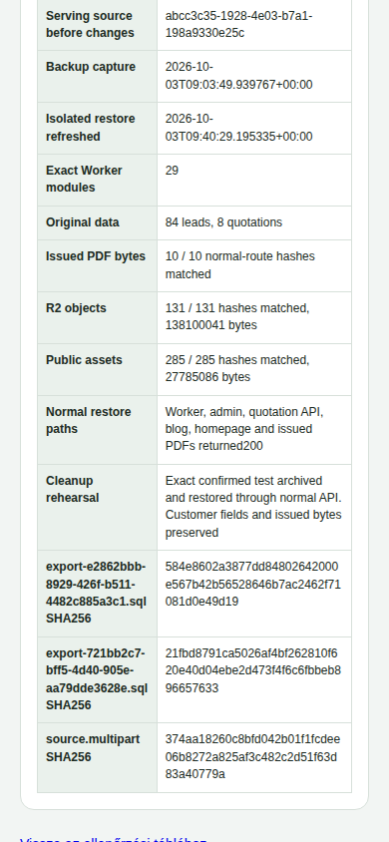Viewport: 389px width, 842px height.
Task: Click the hash starting 21fbd8791ca5026
Action: [252, 670]
